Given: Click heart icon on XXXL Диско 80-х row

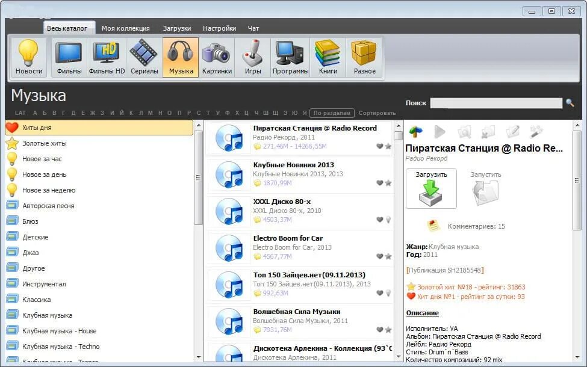Looking at the screenshot, I should pyautogui.click(x=380, y=220).
